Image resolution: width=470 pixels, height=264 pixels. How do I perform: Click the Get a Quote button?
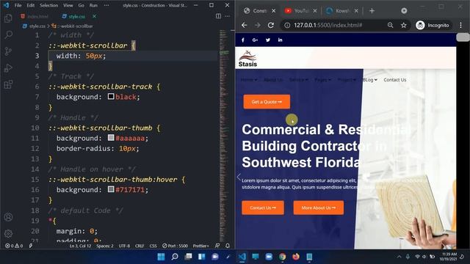267,102
